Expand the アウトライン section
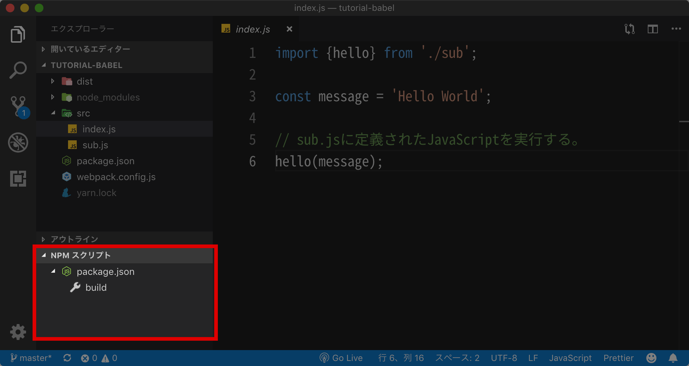The image size is (689, 366). tap(74, 239)
